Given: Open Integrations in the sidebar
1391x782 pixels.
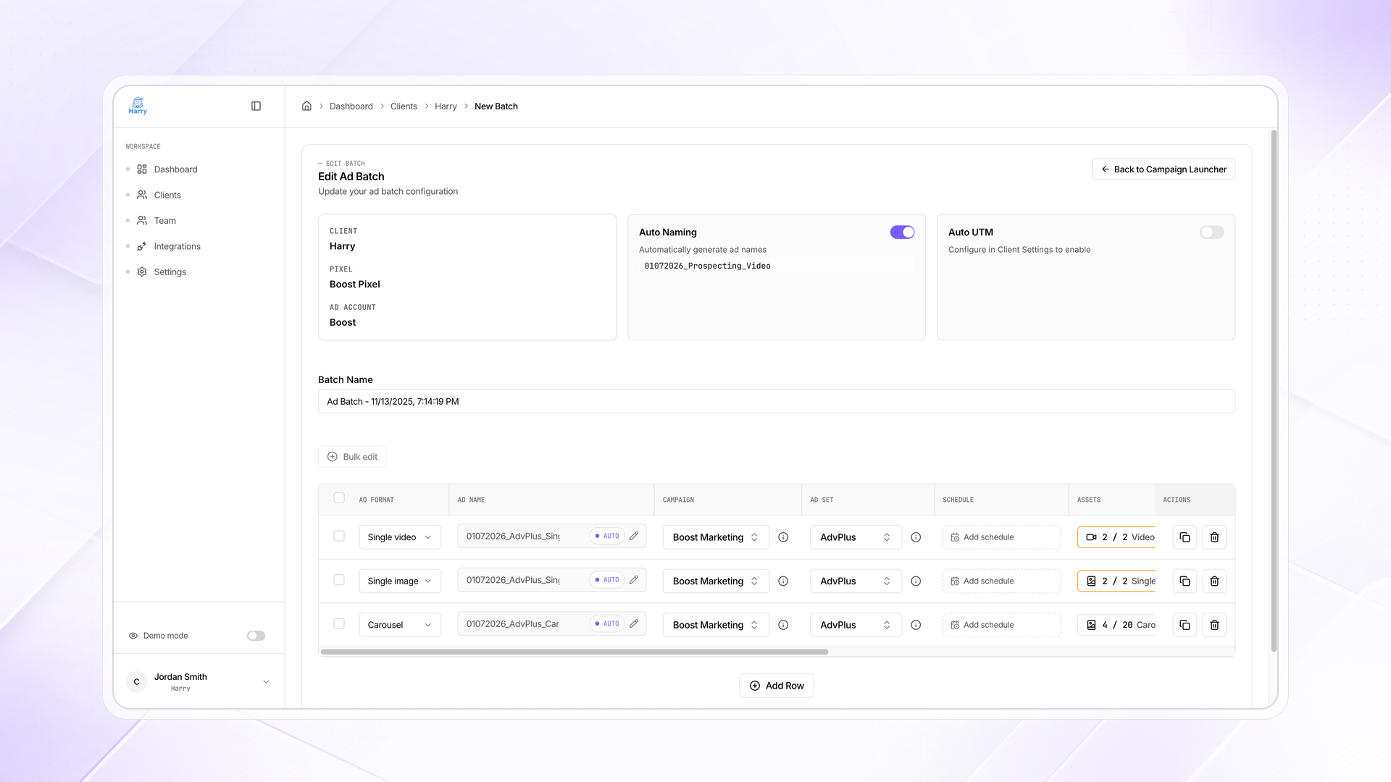Looking at the screenshot, I should coord(177,246).
